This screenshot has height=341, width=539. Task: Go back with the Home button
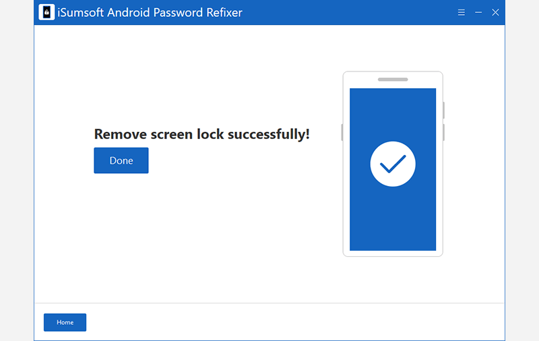tap(65, 322)
